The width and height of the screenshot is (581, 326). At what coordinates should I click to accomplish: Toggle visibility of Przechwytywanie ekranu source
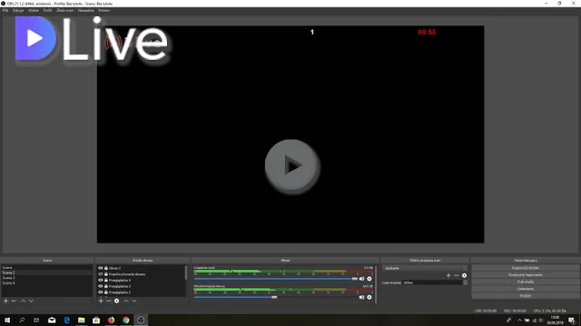click(x=101, y=273)
